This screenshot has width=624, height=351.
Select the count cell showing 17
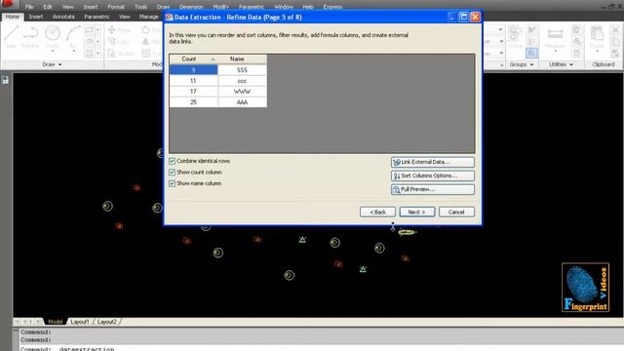[x=193, y=92]
